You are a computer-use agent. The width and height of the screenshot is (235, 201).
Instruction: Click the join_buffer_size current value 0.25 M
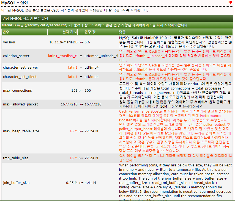coord(72,183)
